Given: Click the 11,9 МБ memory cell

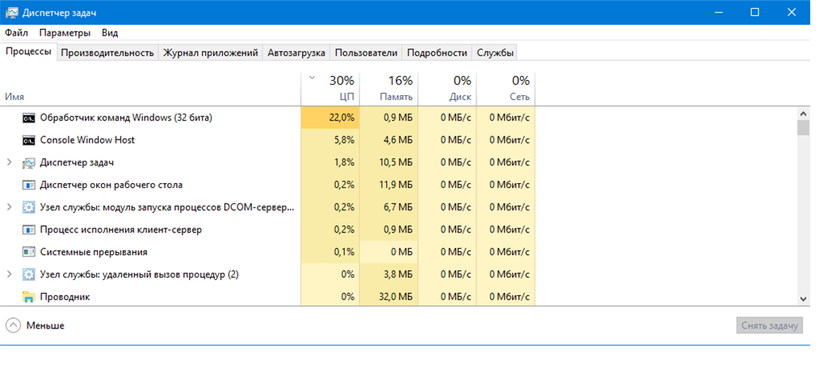Looking at the screenshot, I should (x=388, y=185).
